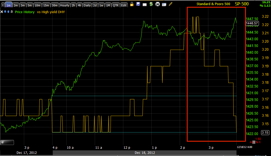Select the 2m timeframe tab

click(16, 5)
